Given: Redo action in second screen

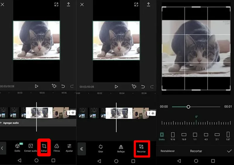Looking at the screenshot, I should (152, 87).
